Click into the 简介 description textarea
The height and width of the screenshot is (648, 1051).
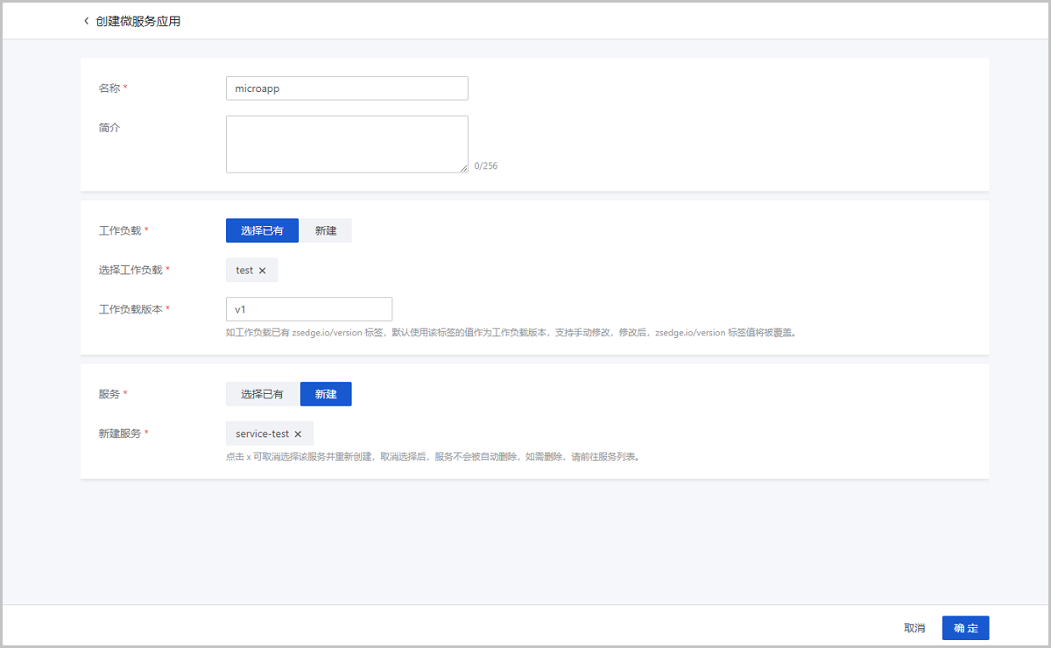[347, 144]
